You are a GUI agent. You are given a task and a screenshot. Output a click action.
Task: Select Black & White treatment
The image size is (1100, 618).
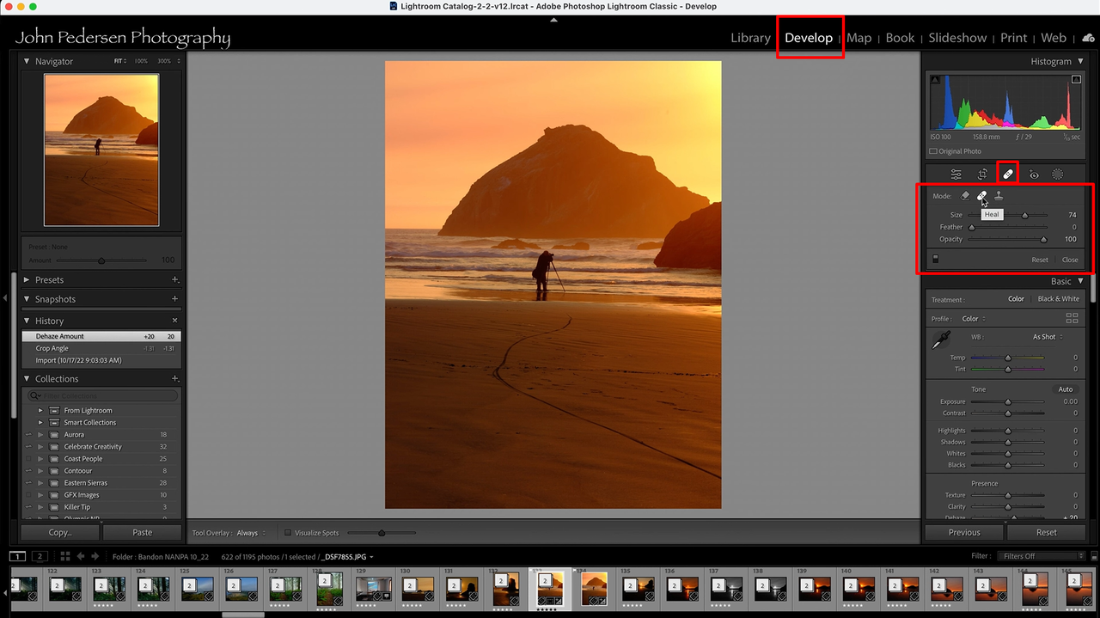pyautogui.click(x=1058, y=299)
